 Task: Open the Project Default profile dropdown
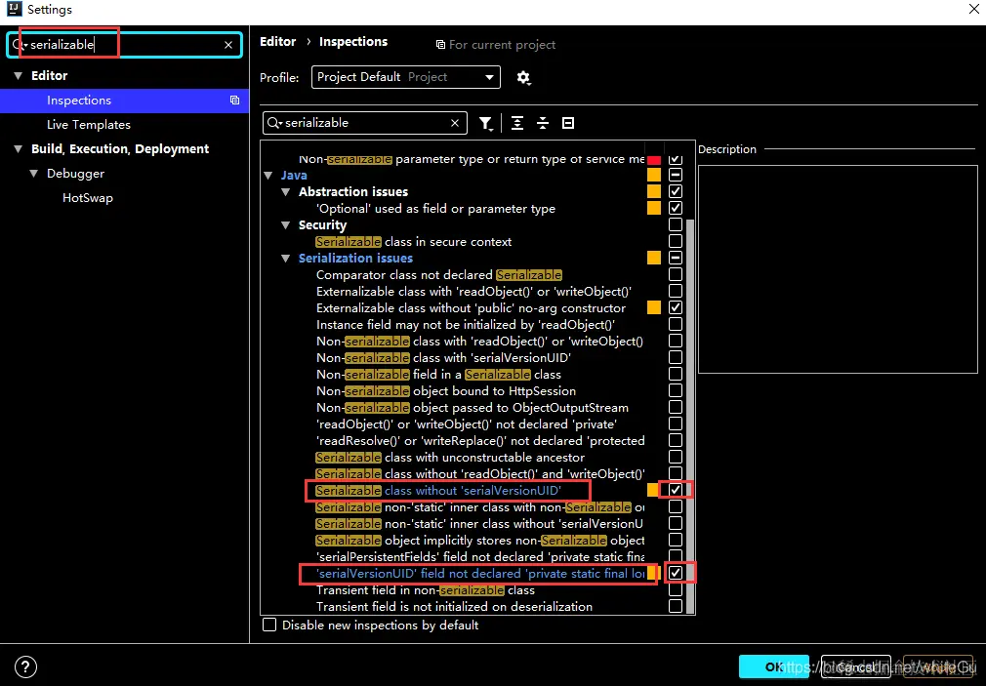(405, 77)
